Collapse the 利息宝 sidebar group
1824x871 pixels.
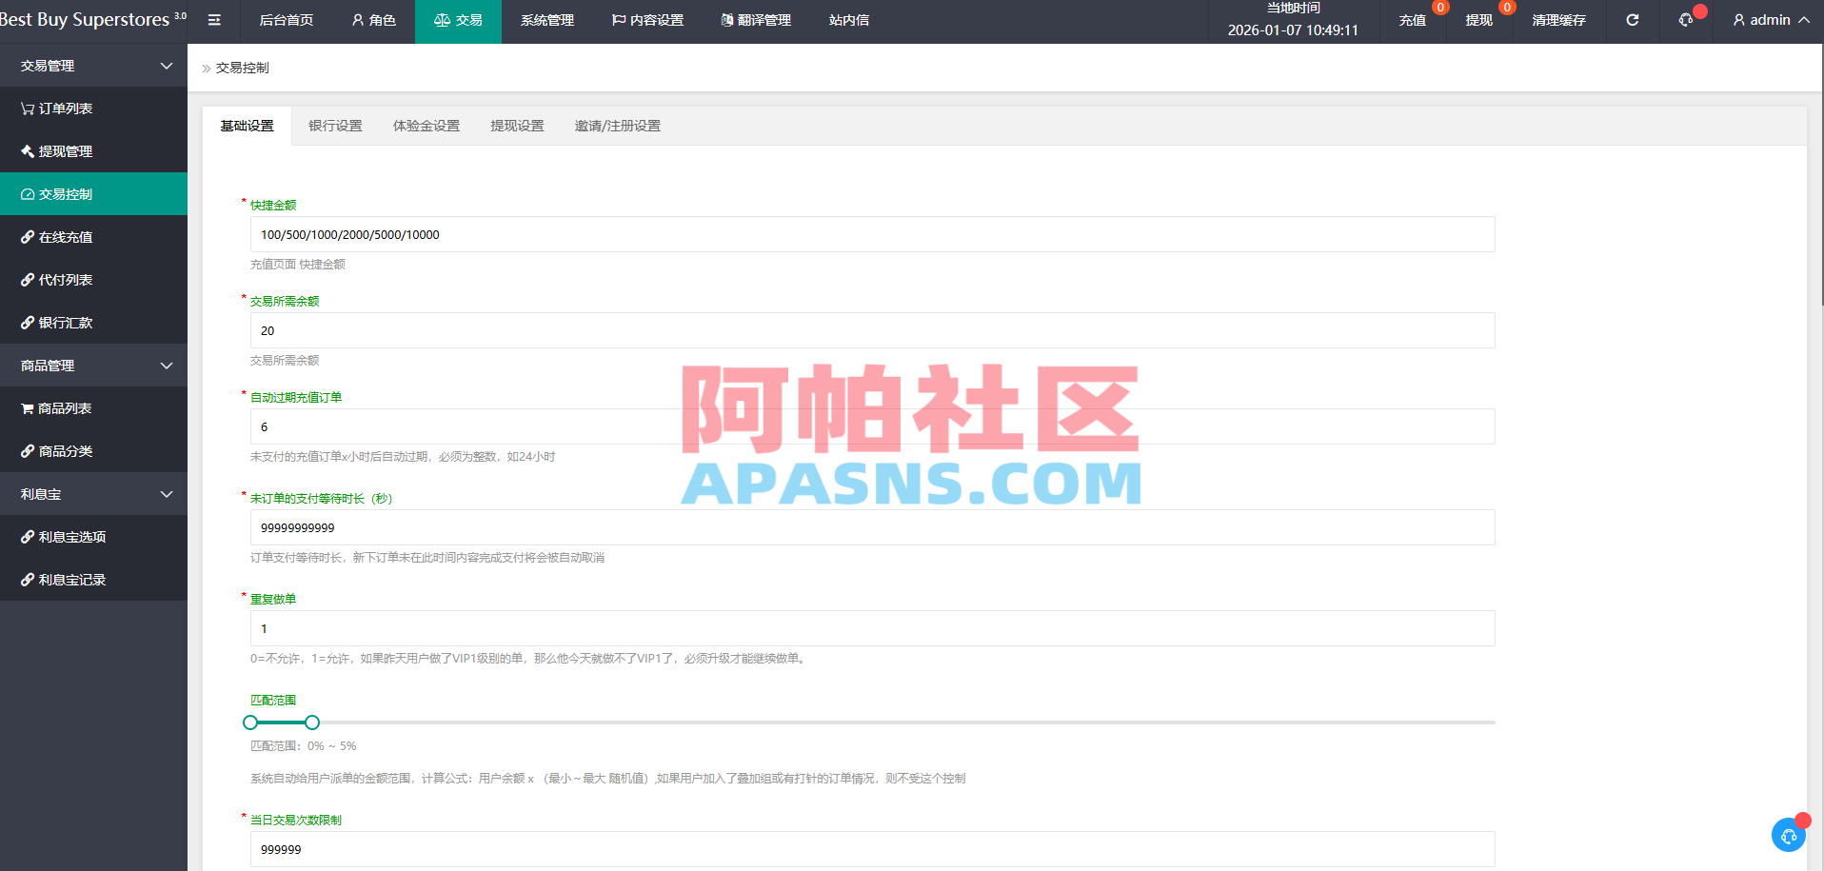(x=93, y=494)
